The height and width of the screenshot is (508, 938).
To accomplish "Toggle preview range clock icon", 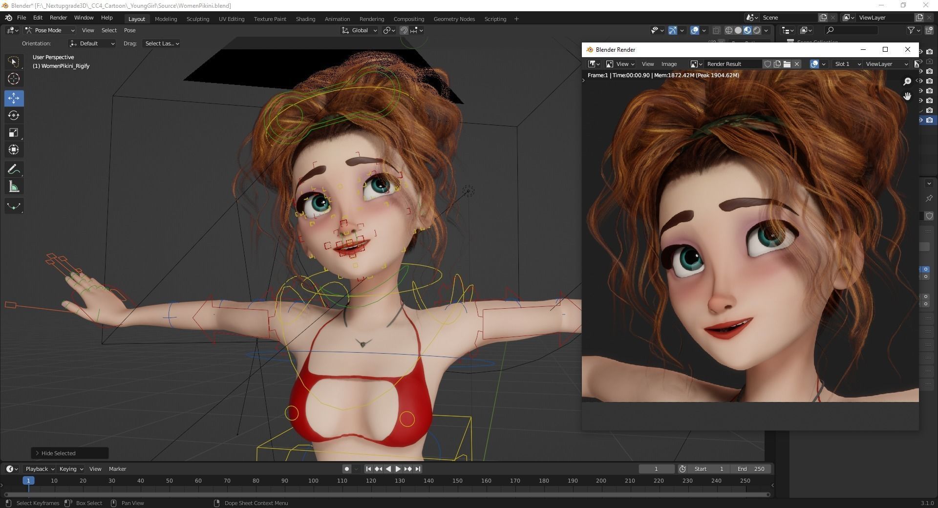I will click(682, 469).
